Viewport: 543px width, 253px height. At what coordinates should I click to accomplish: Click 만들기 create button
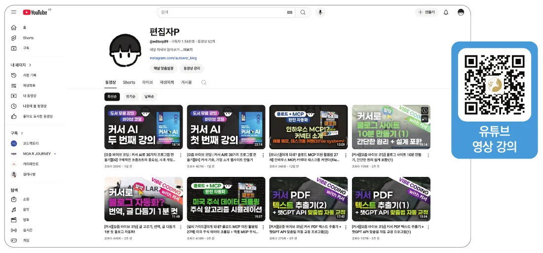[427, 12]
